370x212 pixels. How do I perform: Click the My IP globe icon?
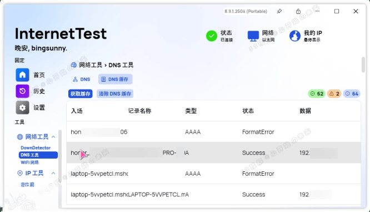click(x=295, y=36)
